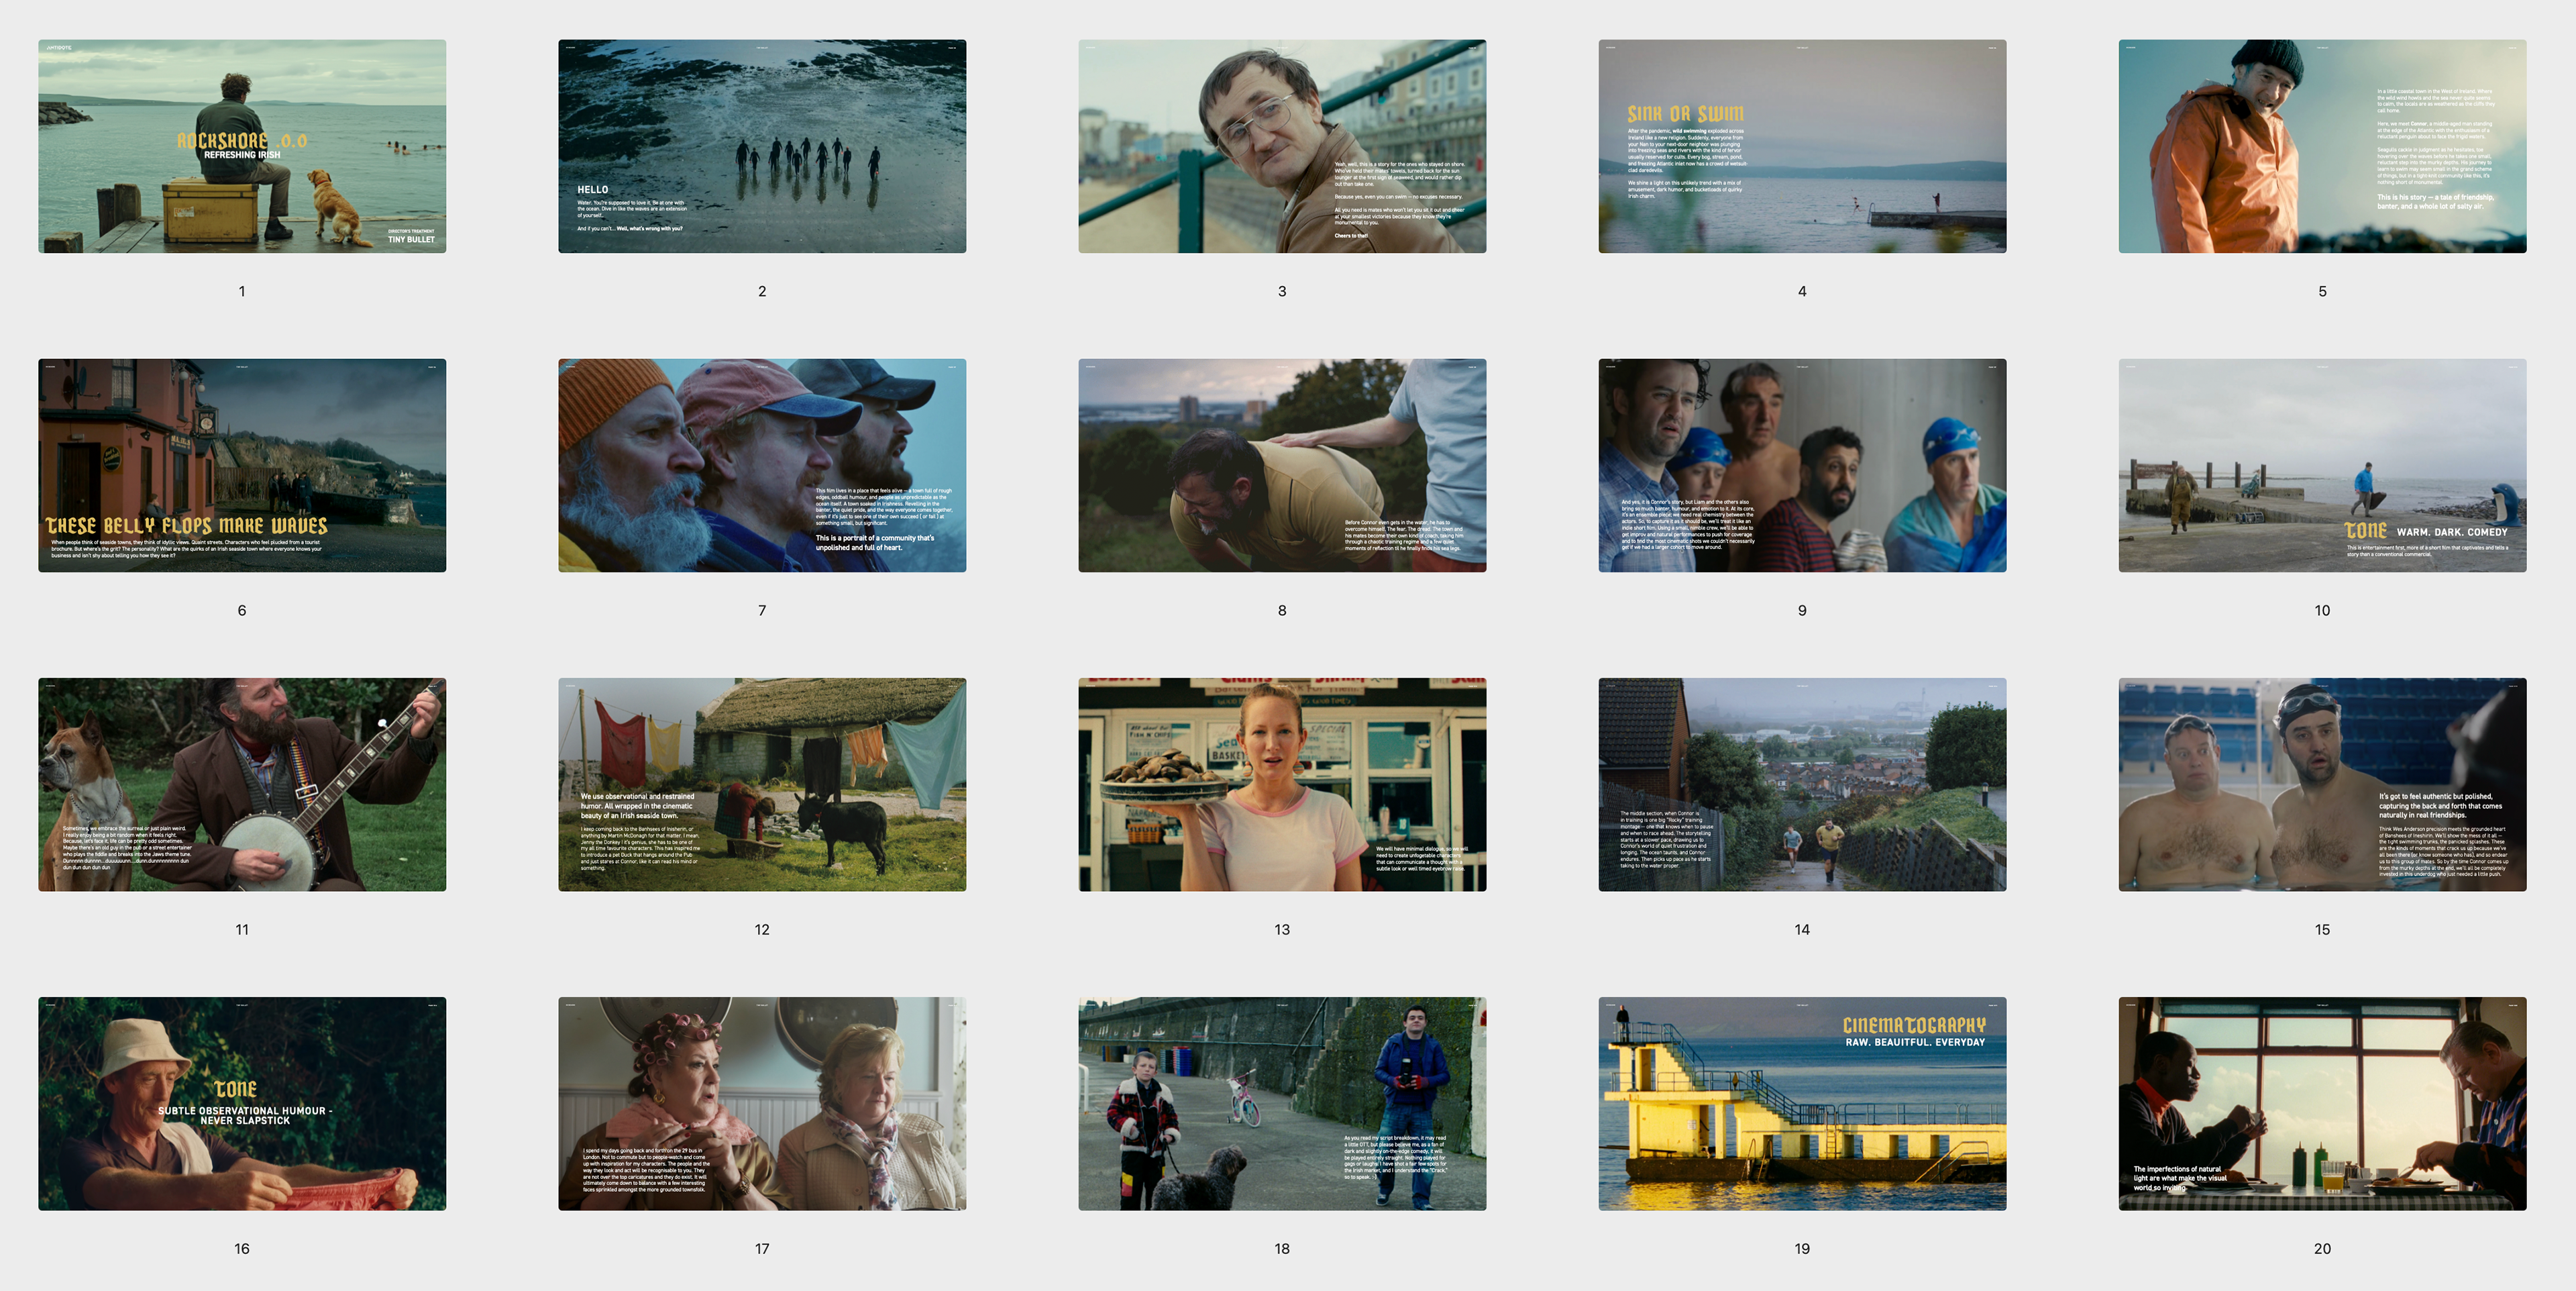The width and height of the screenshot is (2576, 1291).
Task: Select slide 5 orange jacket man
Action: (2322, 146)
